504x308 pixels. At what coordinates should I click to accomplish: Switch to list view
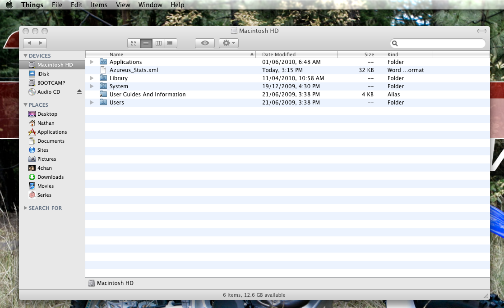(x=146, y=43)
